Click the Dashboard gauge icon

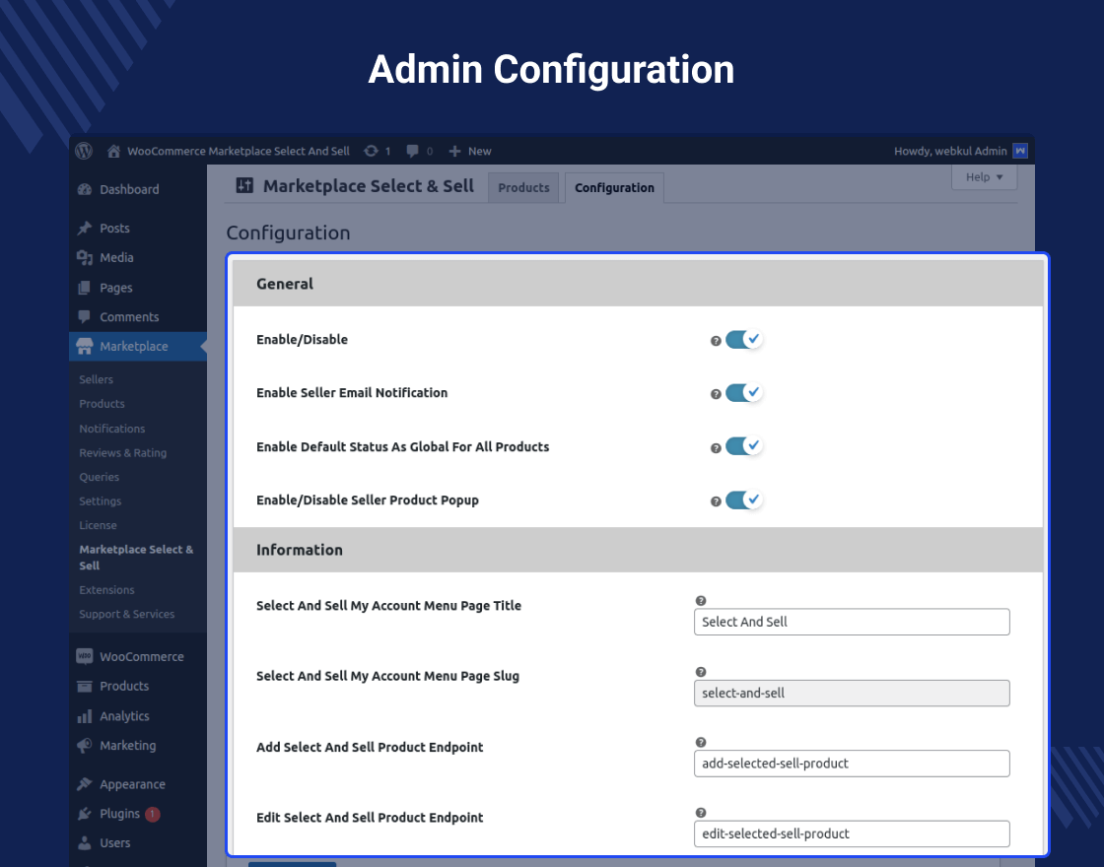click(85, 189)
